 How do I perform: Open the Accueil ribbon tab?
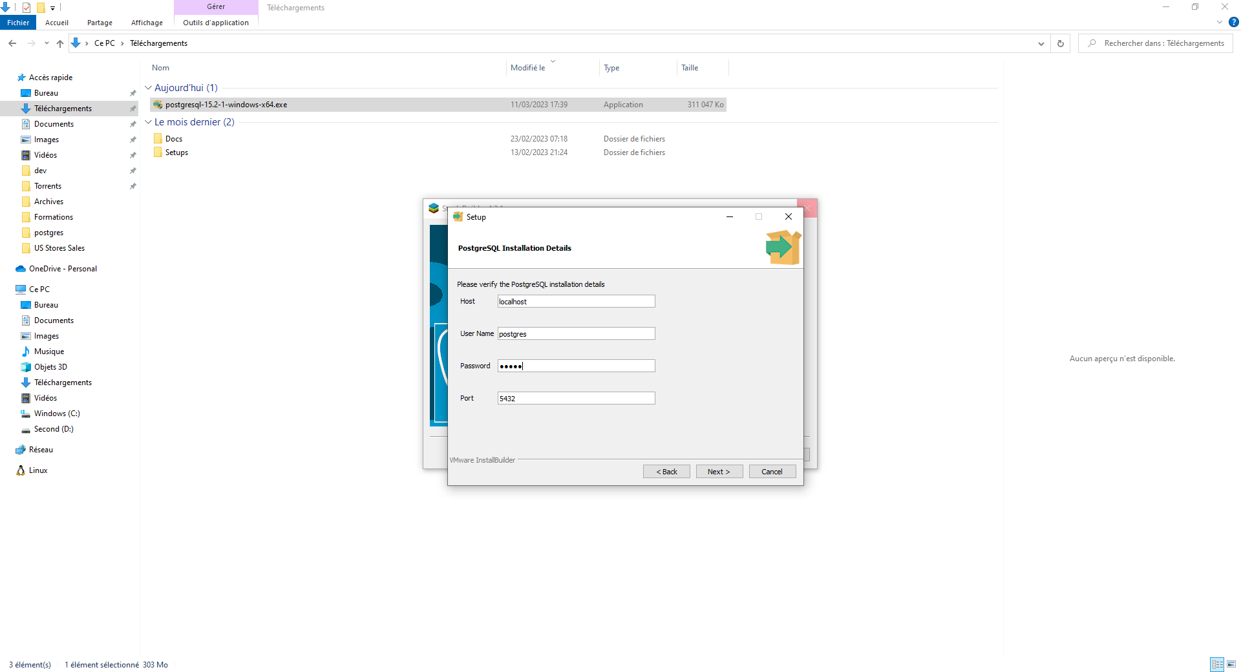click(x=57, y=23)
